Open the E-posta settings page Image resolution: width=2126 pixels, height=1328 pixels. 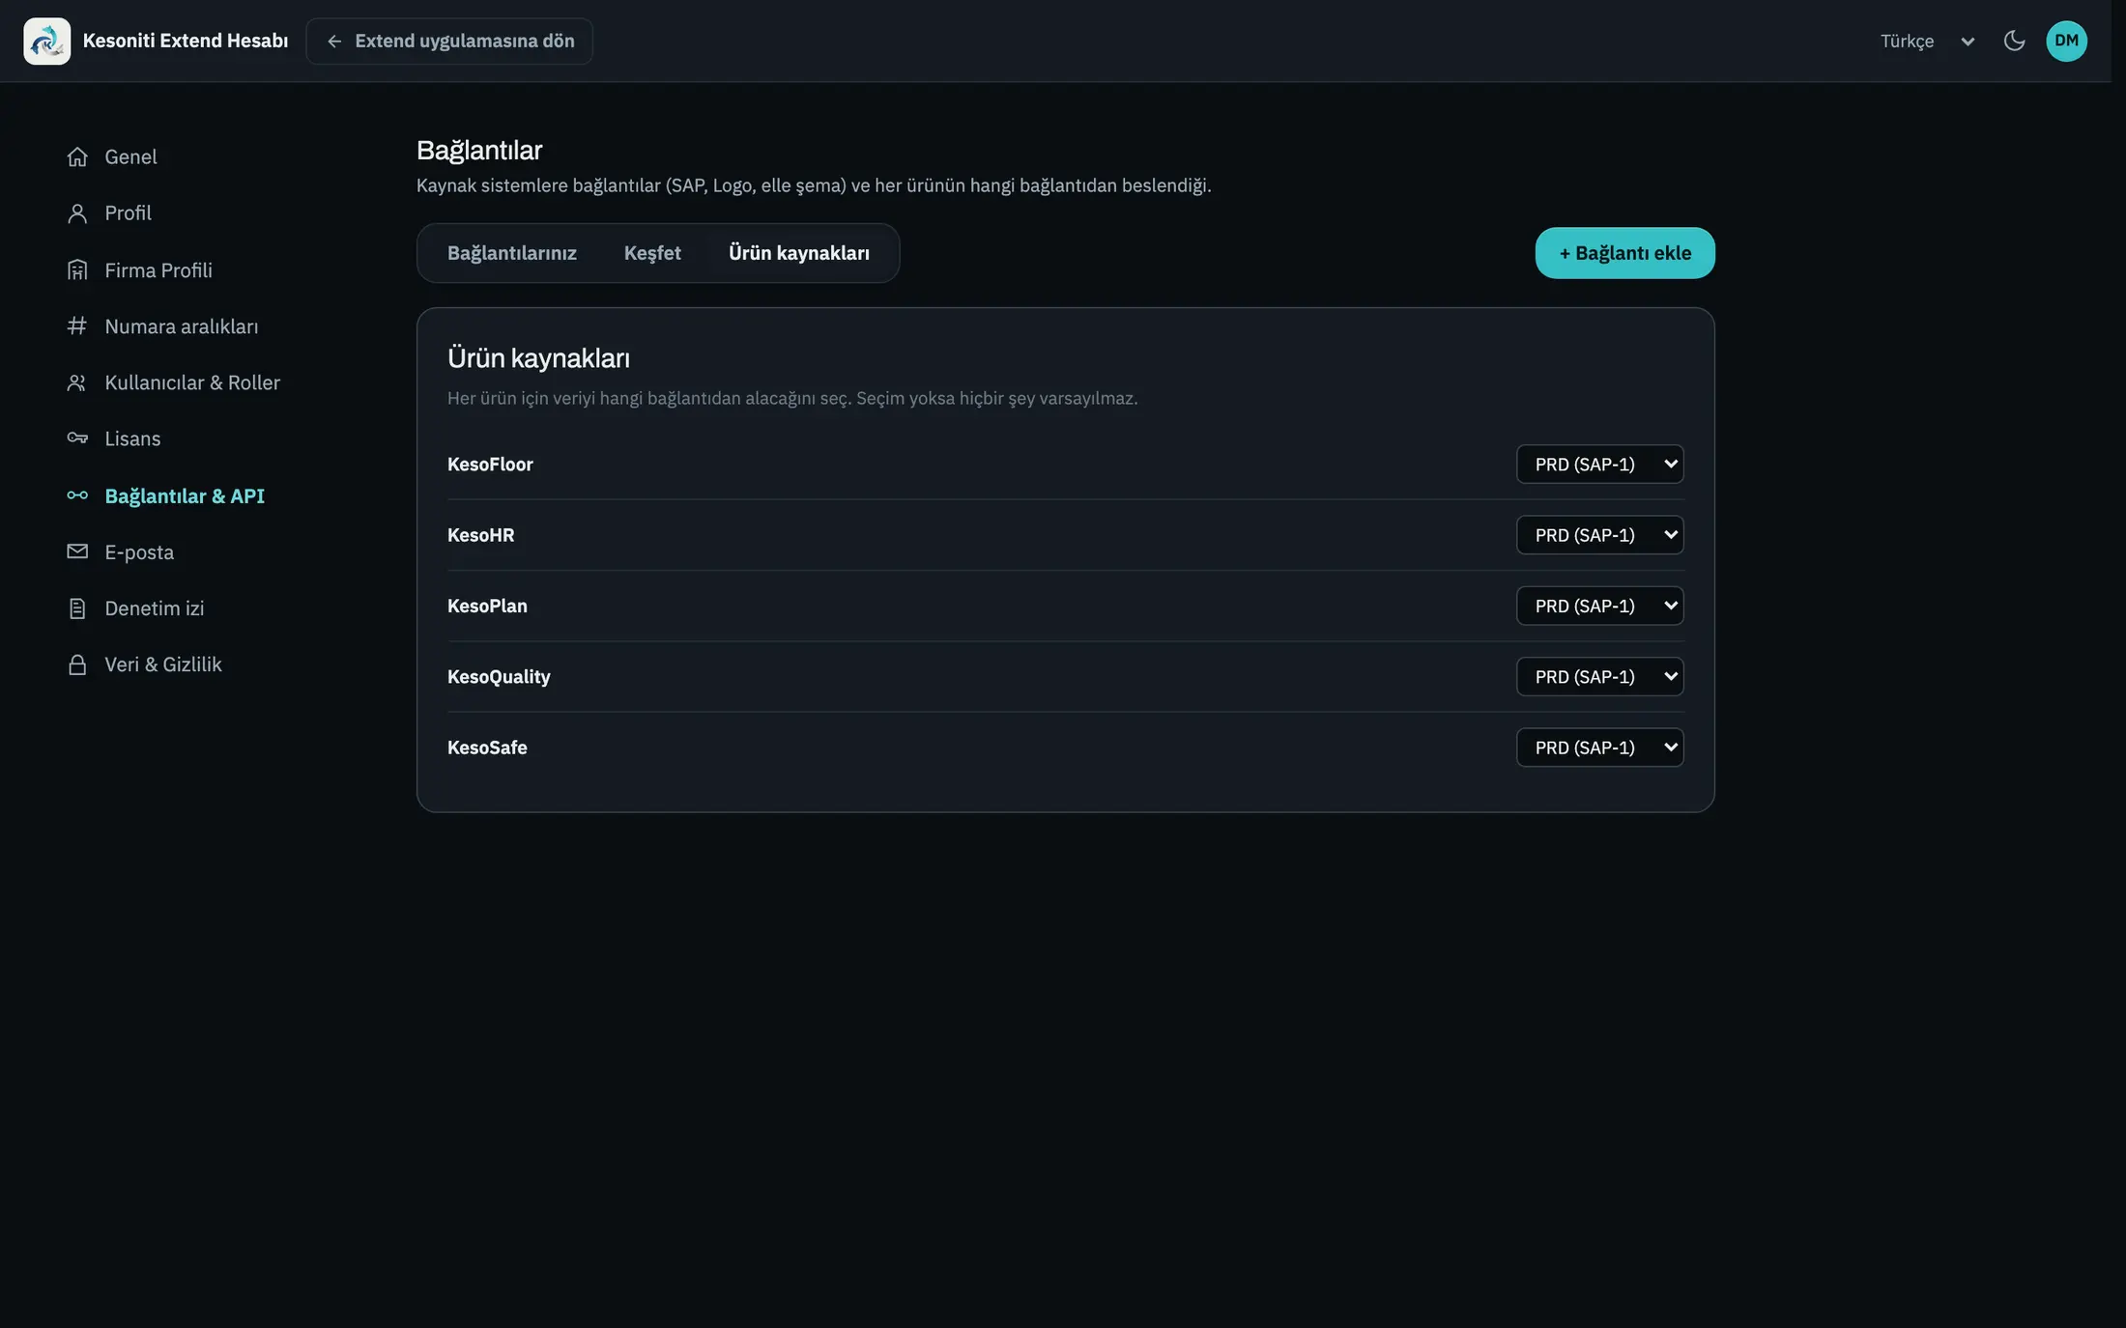click(x=139, y=552)
